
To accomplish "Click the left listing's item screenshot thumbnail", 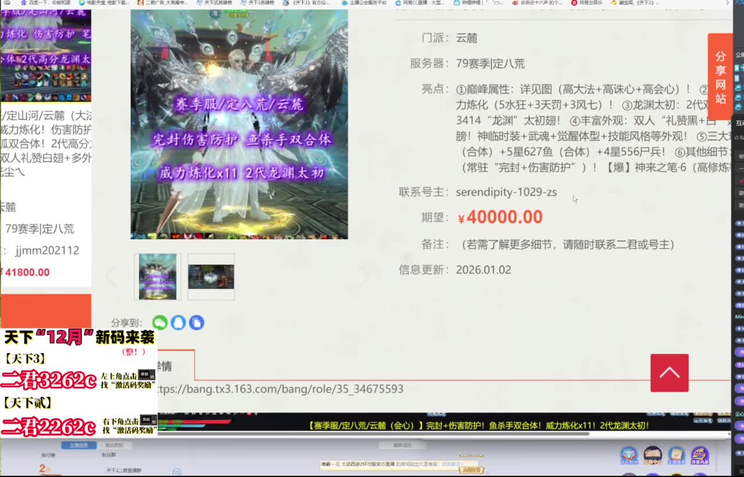I will click(45, 56).
